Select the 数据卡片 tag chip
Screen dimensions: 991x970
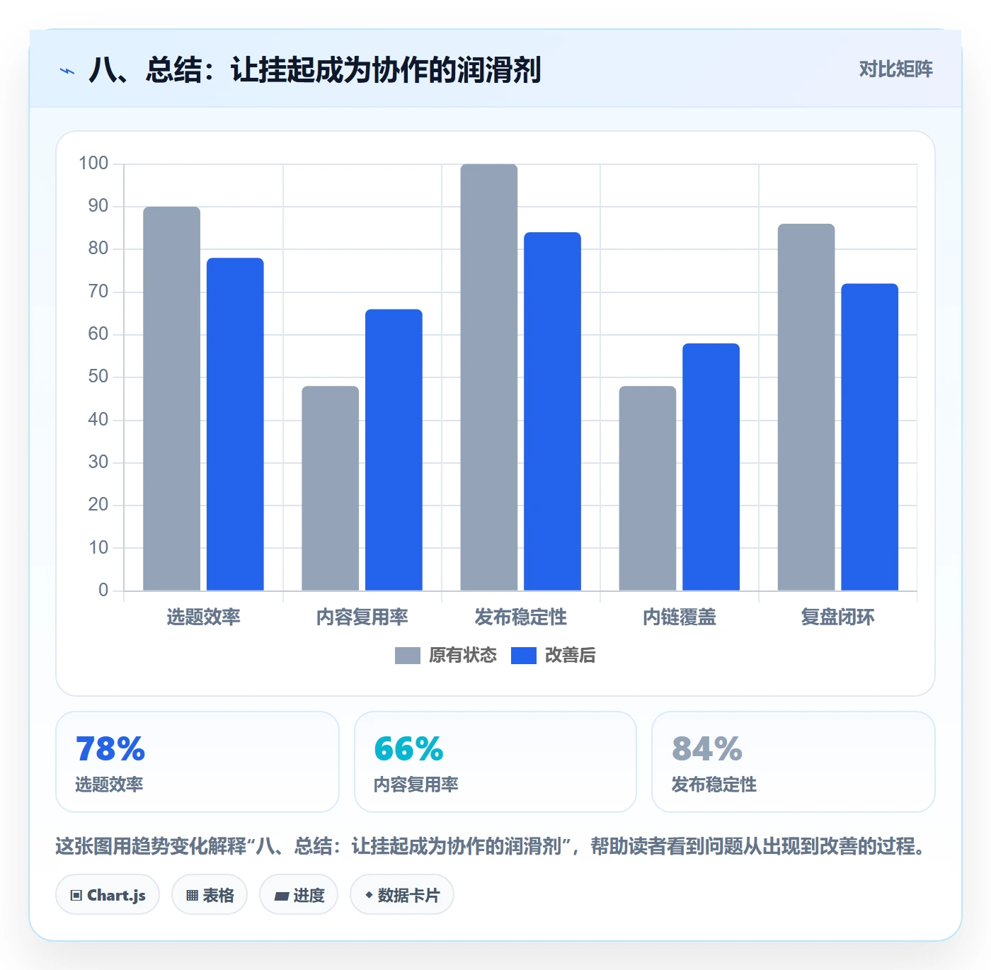(402, 895)
